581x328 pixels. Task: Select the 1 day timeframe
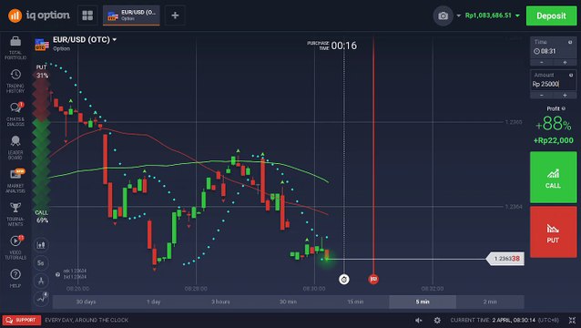153,302
